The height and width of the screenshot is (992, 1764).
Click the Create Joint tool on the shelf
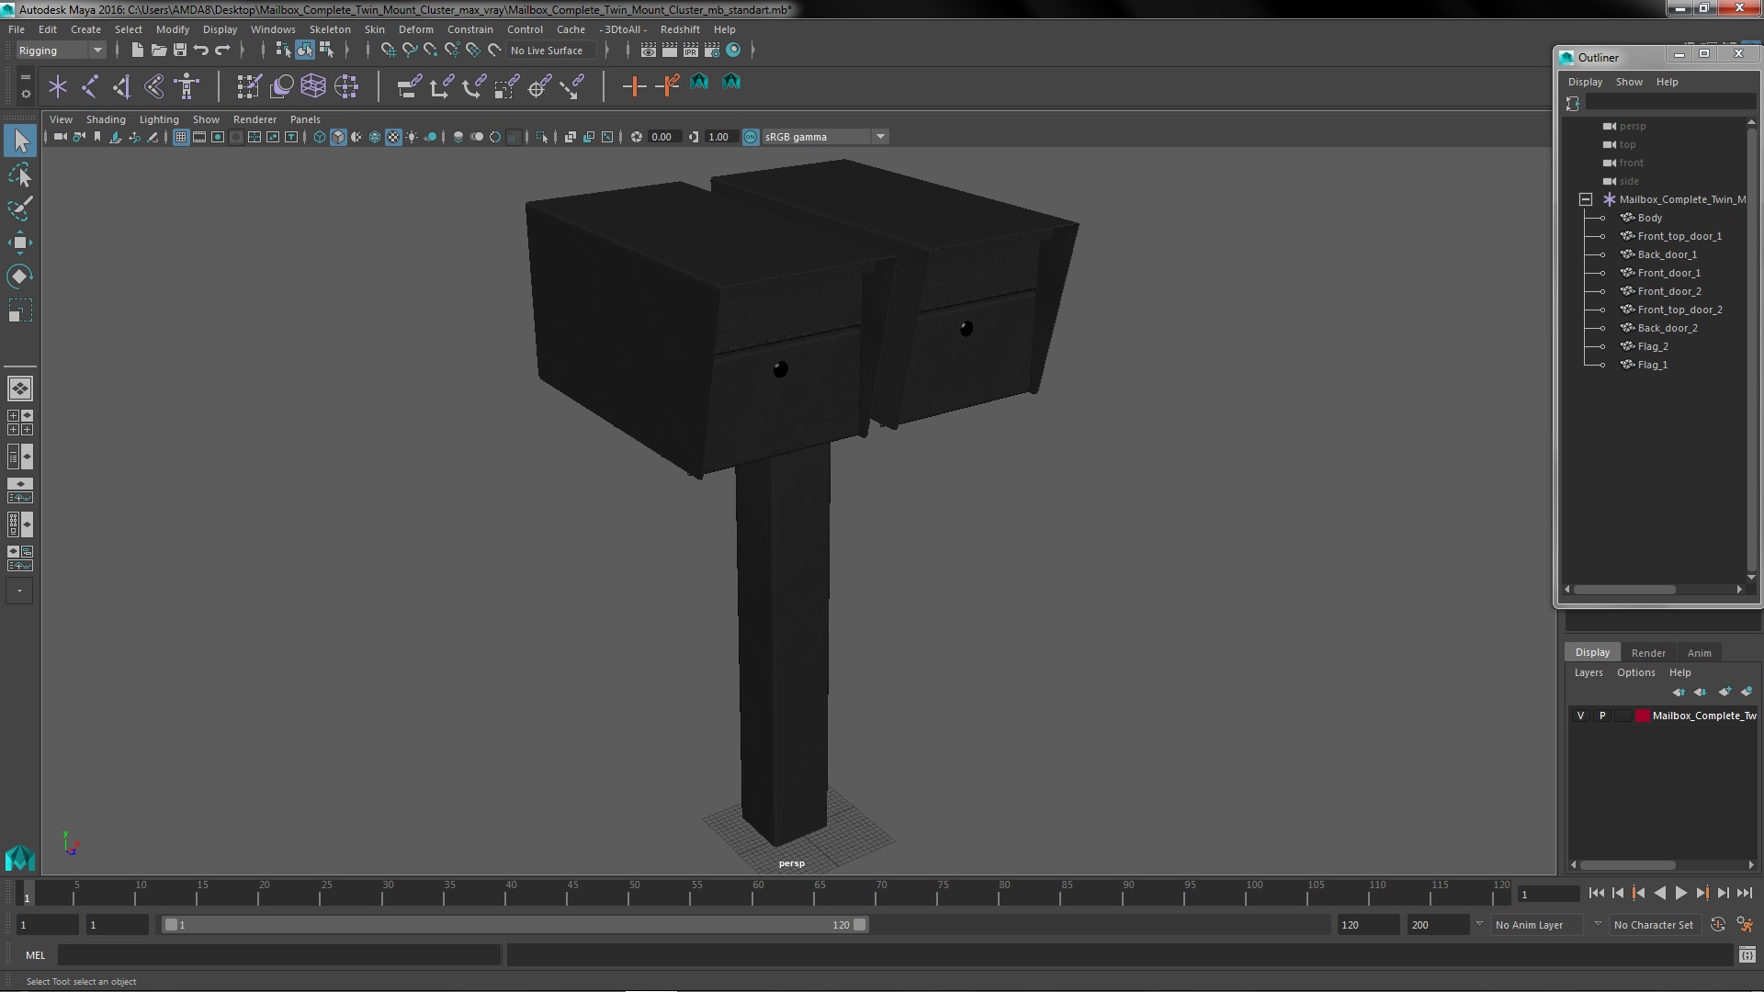coord(90,86)
